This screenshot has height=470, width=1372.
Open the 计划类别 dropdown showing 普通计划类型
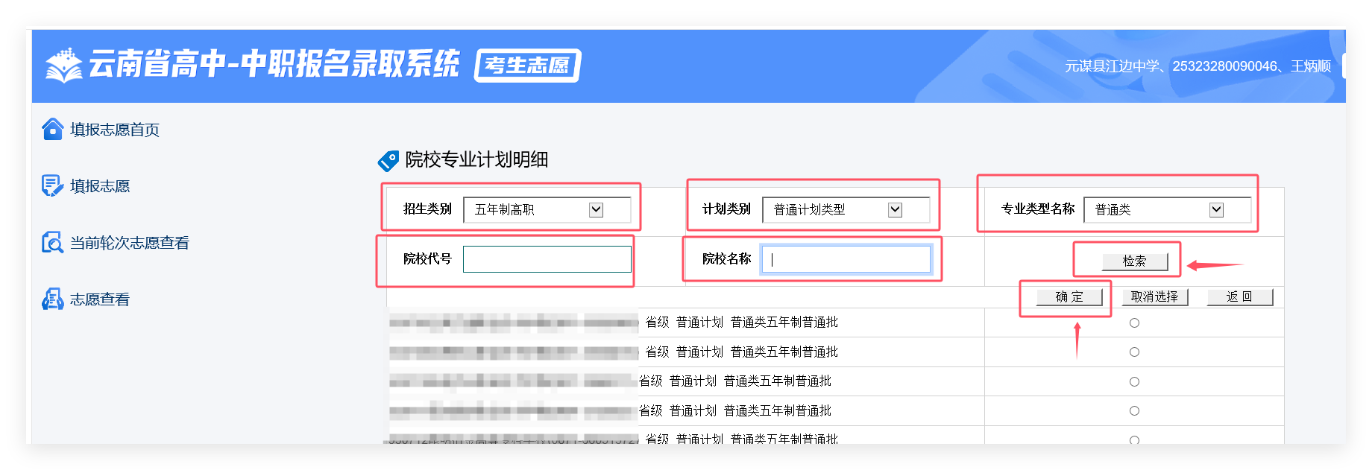pyautogui.click(x=846, y=210)
